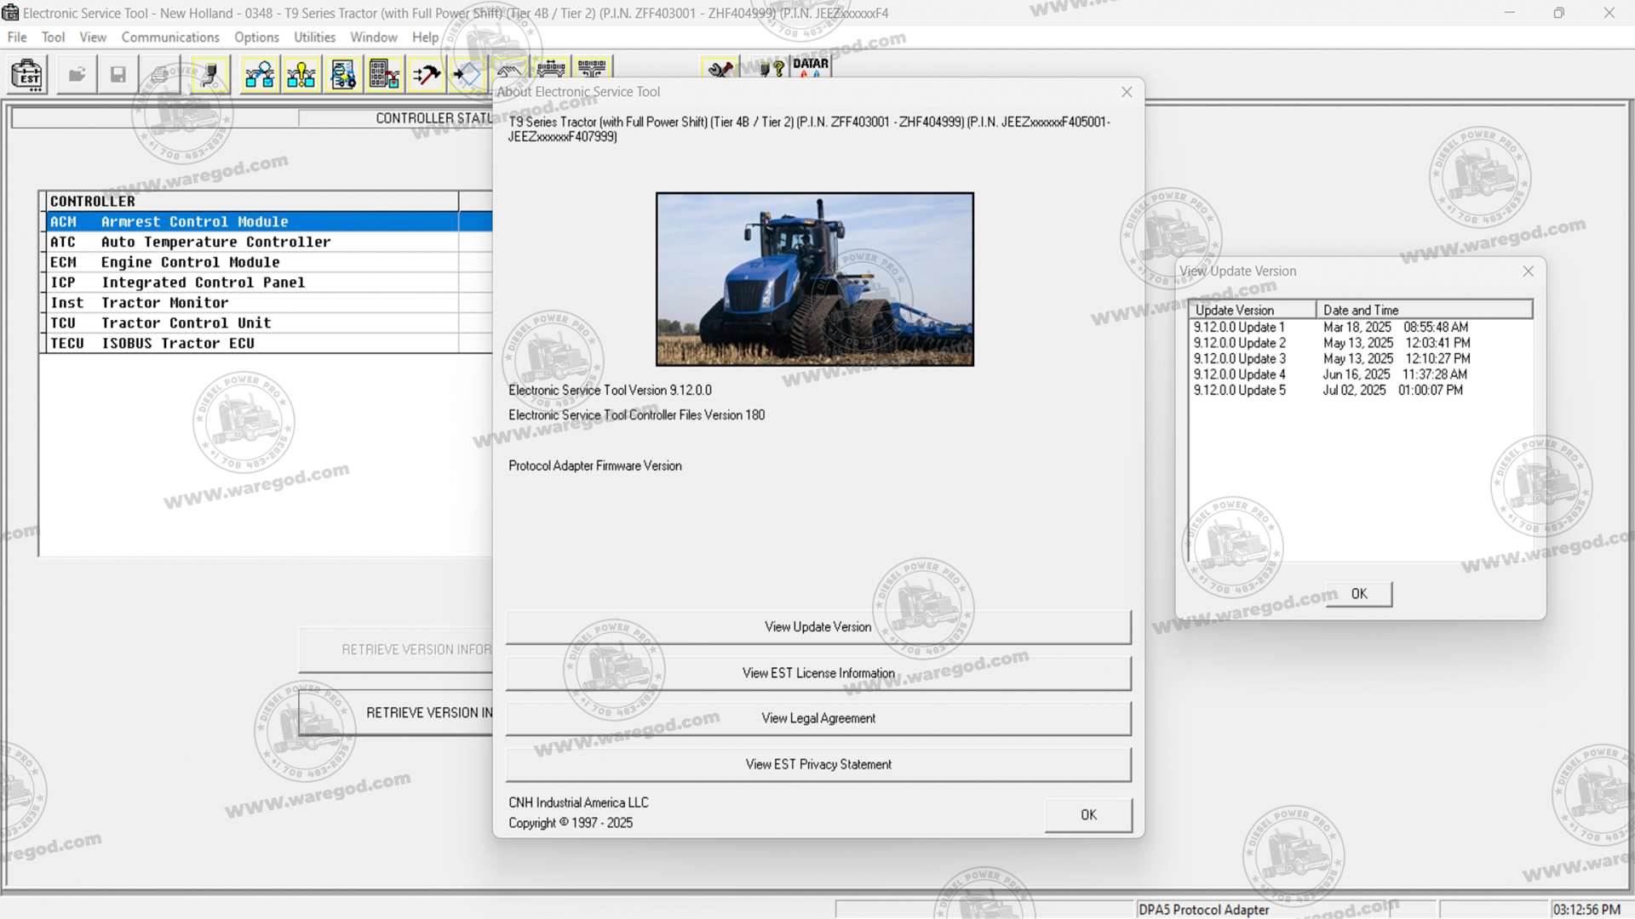
Task: Select 9.12.0.0 Update 3 entry
Action: click(x=1239, y=358)
